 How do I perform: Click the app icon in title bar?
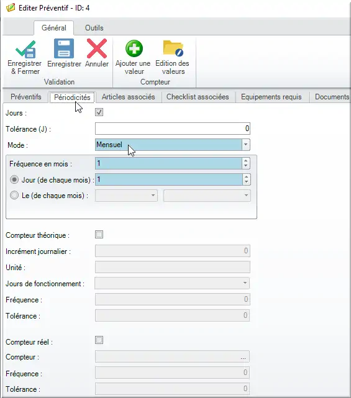(x=11, y=7)
